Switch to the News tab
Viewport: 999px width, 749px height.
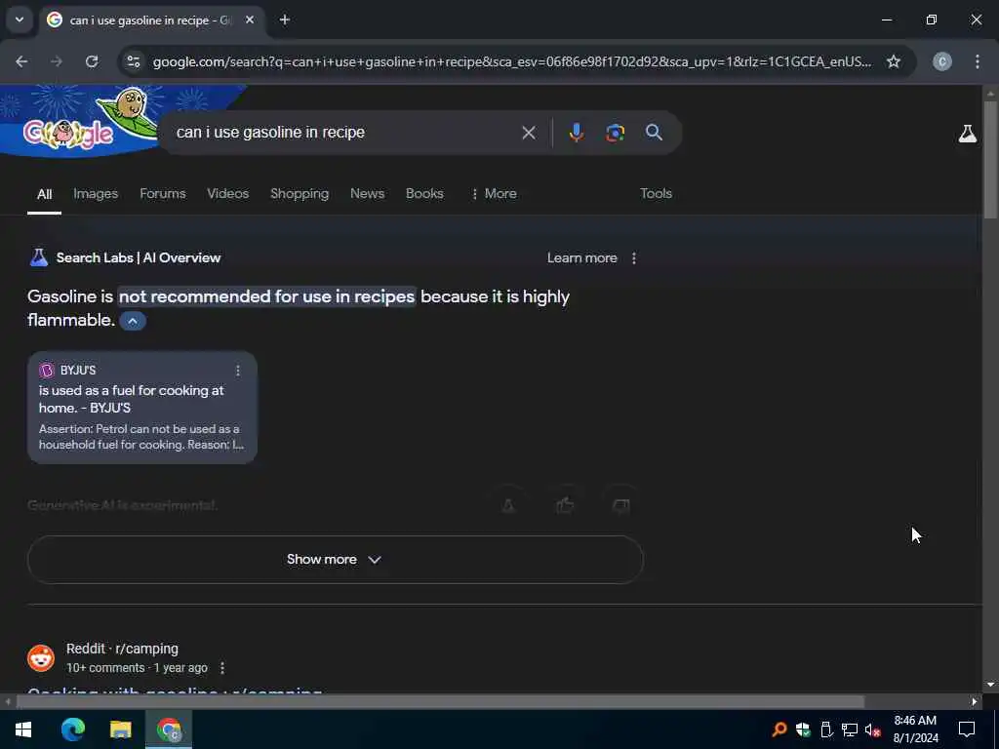tap(367, 194)
